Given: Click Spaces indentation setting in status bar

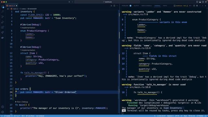Looking at the screenshot, I should tap(170, 116).
